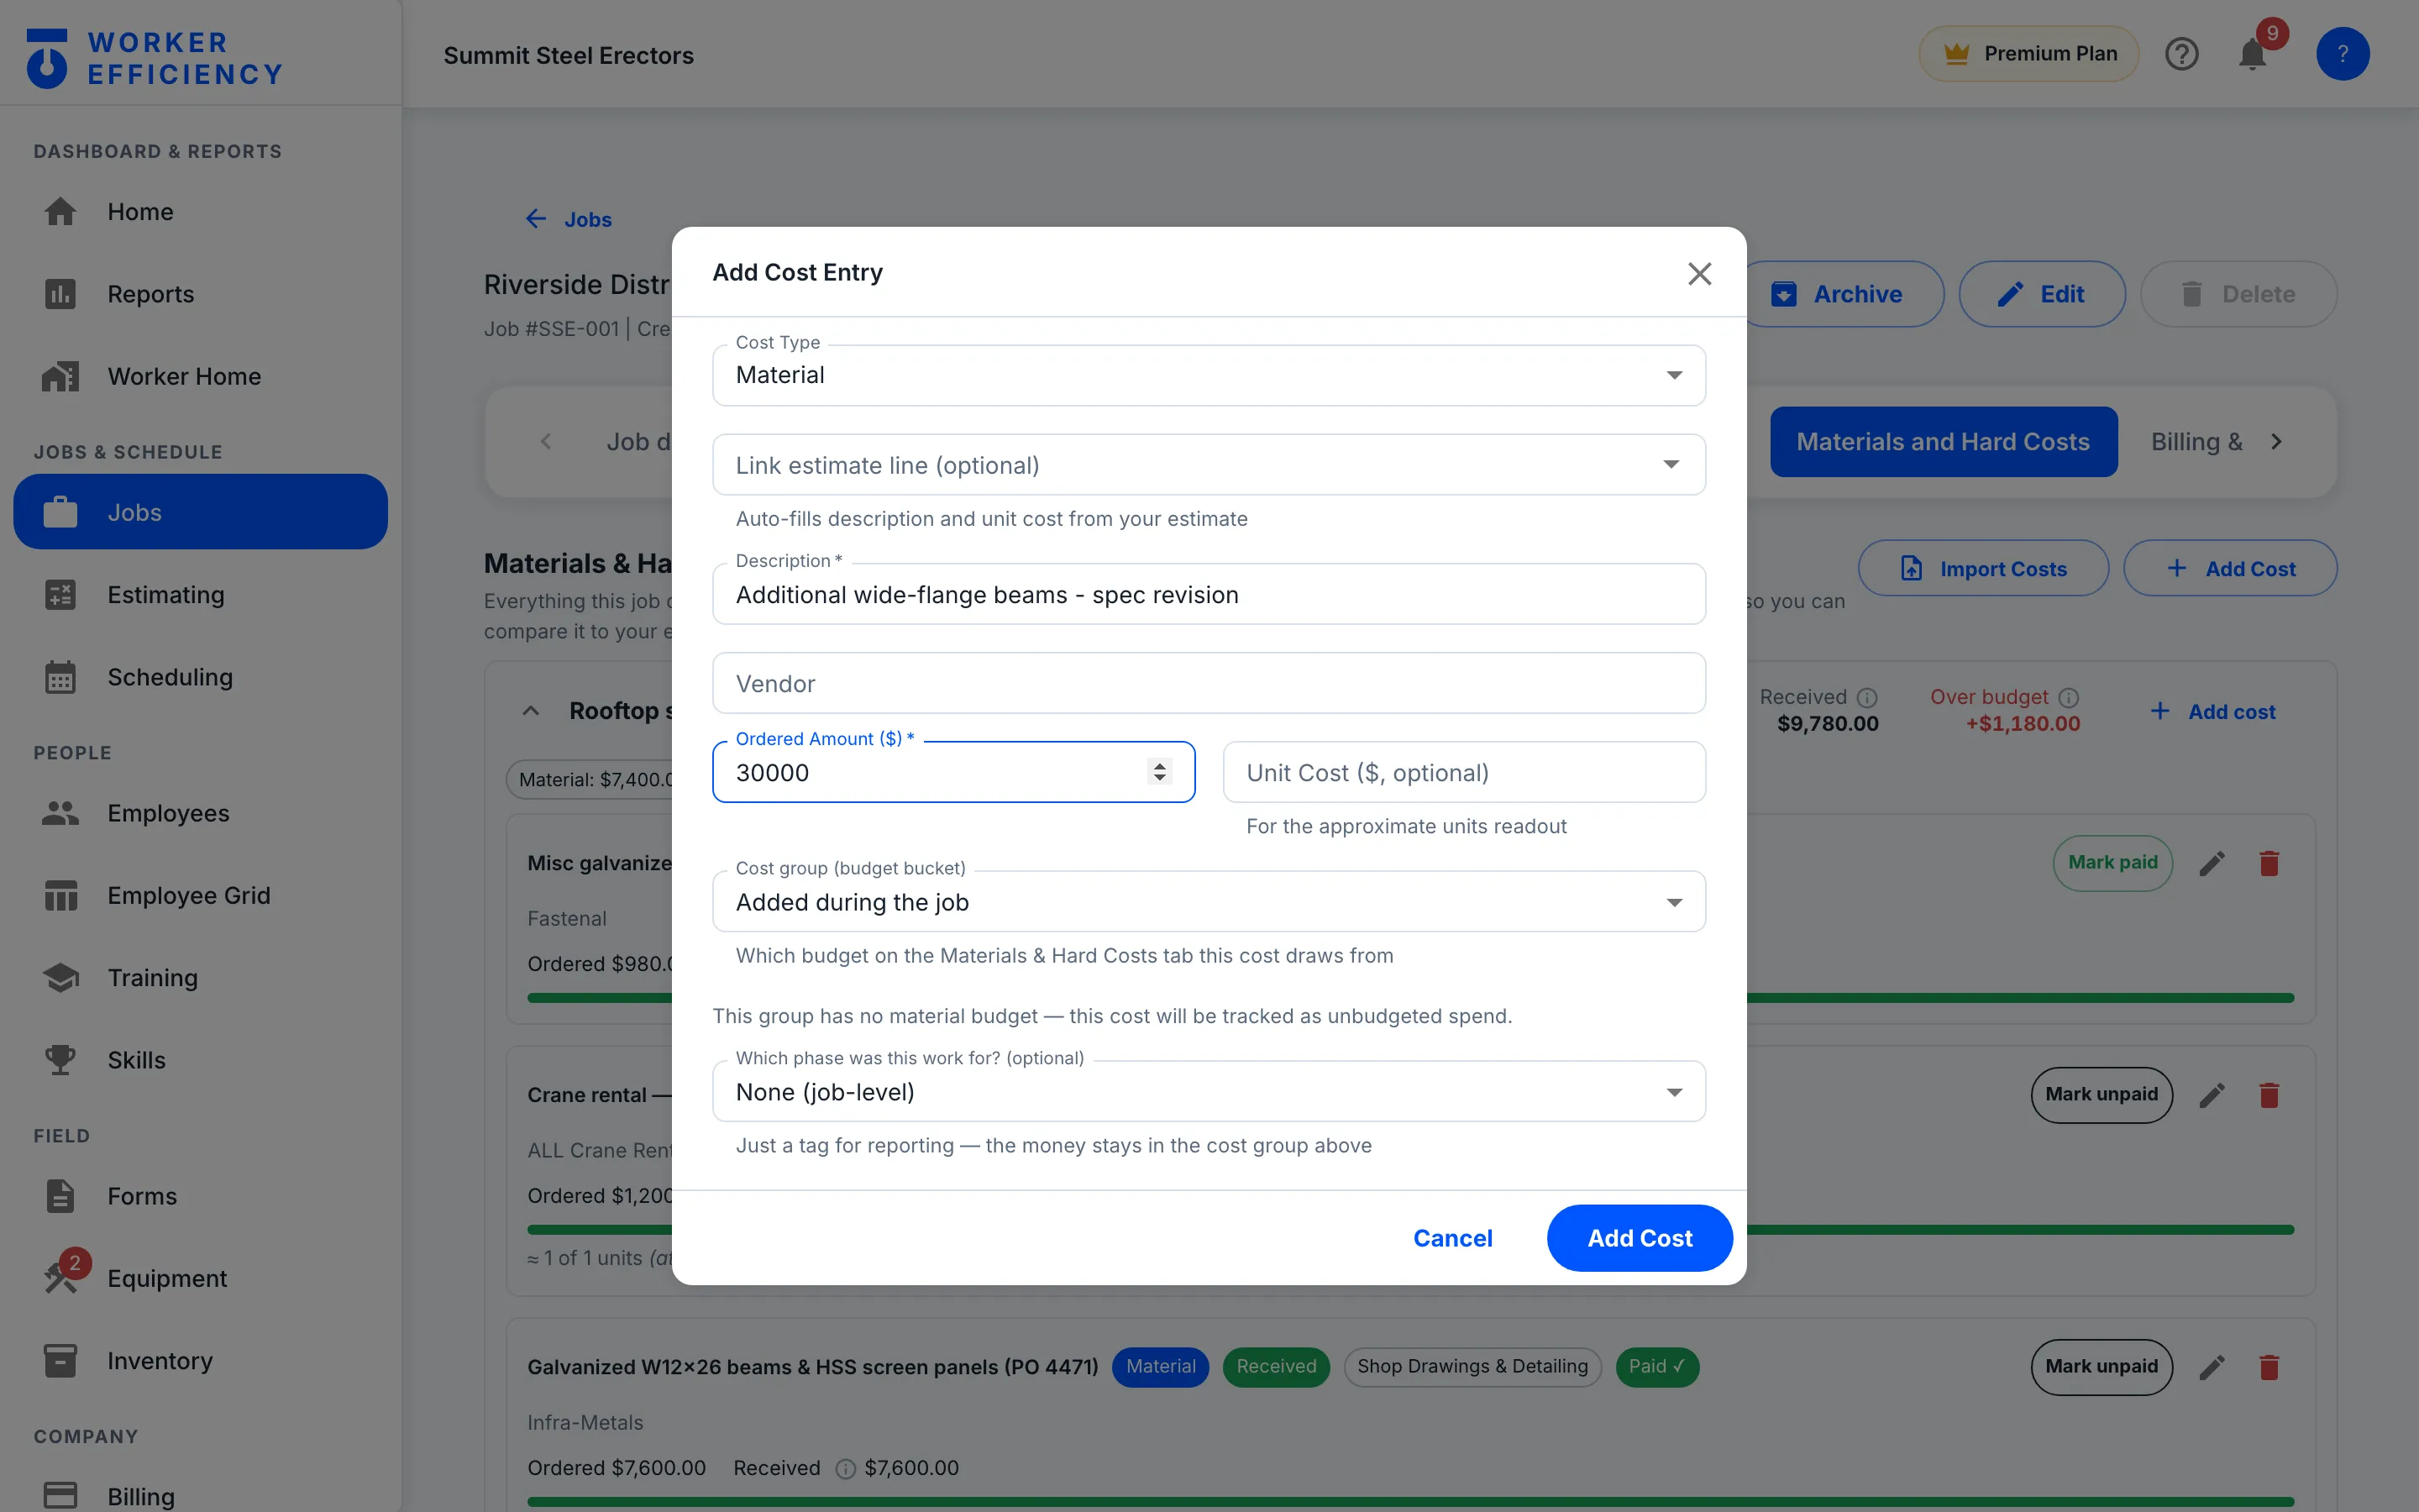Click the help question mark icon
Viewport: 2419px width, 1512px height.
tap(2181, 54)
